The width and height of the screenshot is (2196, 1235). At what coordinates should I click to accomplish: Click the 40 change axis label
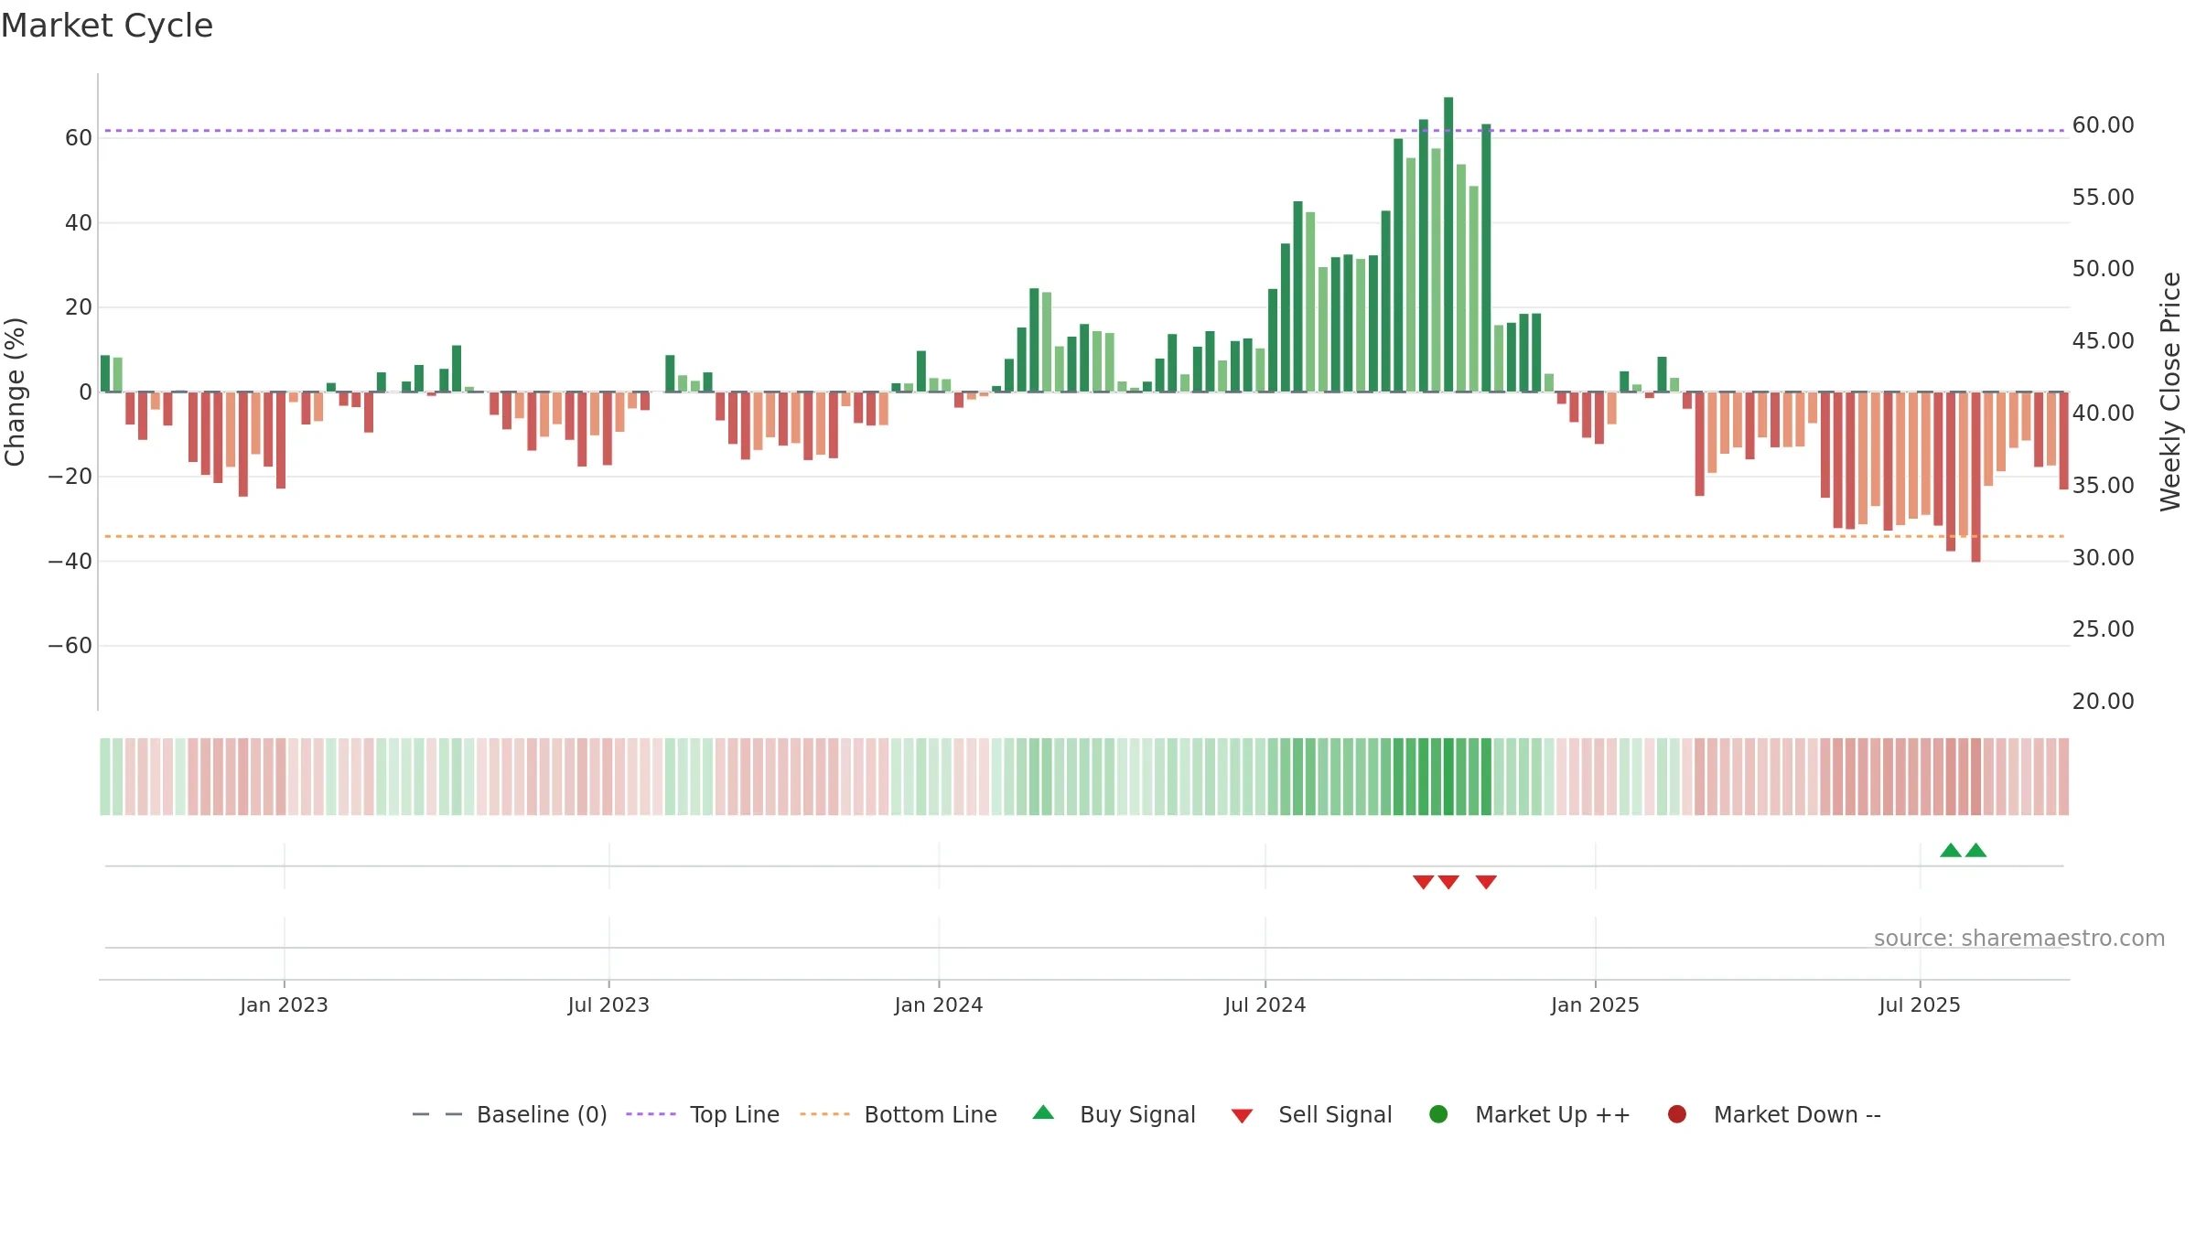79,223
